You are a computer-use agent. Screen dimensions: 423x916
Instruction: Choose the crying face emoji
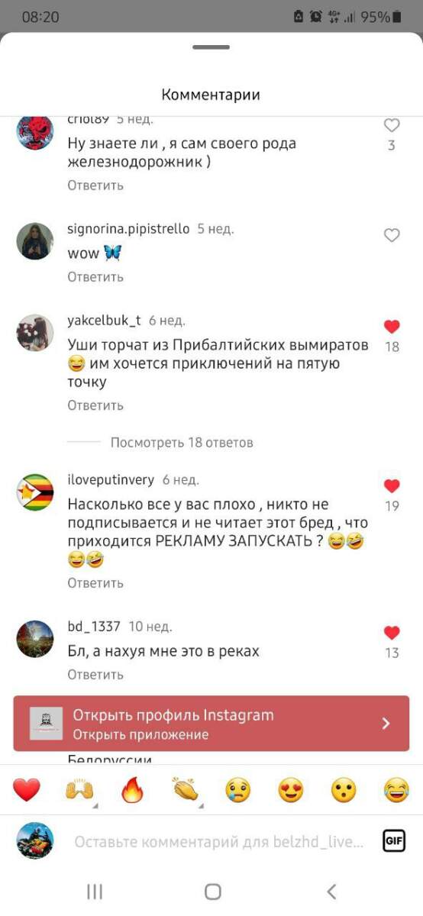[x=237, y=790]
